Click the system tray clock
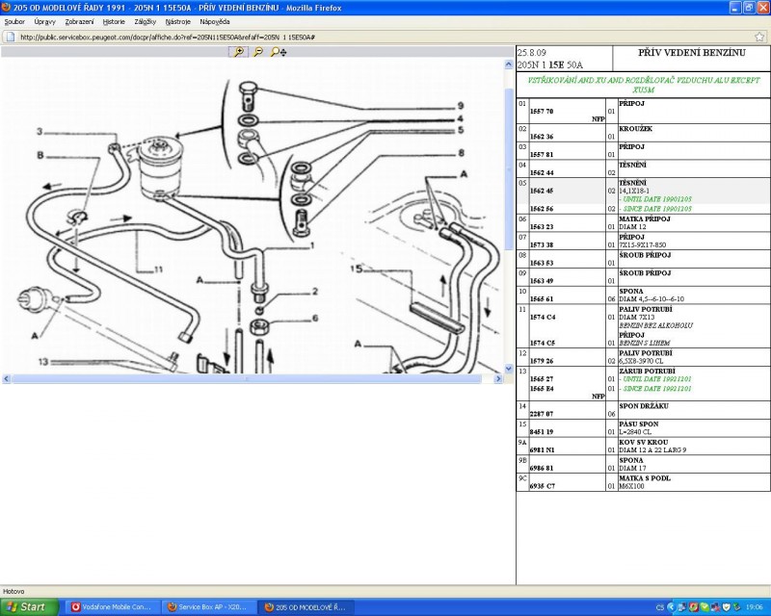771x616 pixels. [753, 607]
